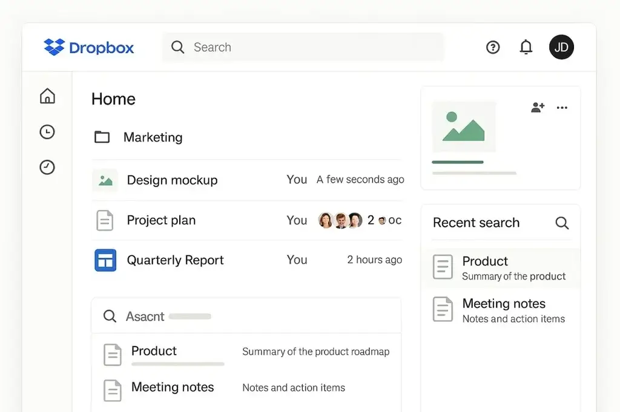Click the Recent search magnifier icon
Image resolution: width=620 pixels, height=412 pixels.
pyautogui.click(x=562, y=223)
